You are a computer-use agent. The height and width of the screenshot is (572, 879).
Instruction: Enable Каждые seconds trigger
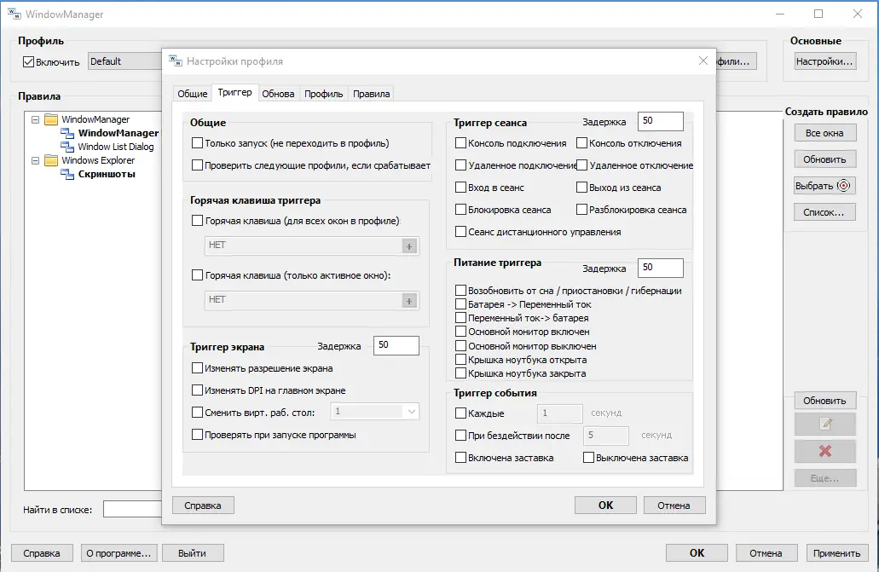(460, 413)
